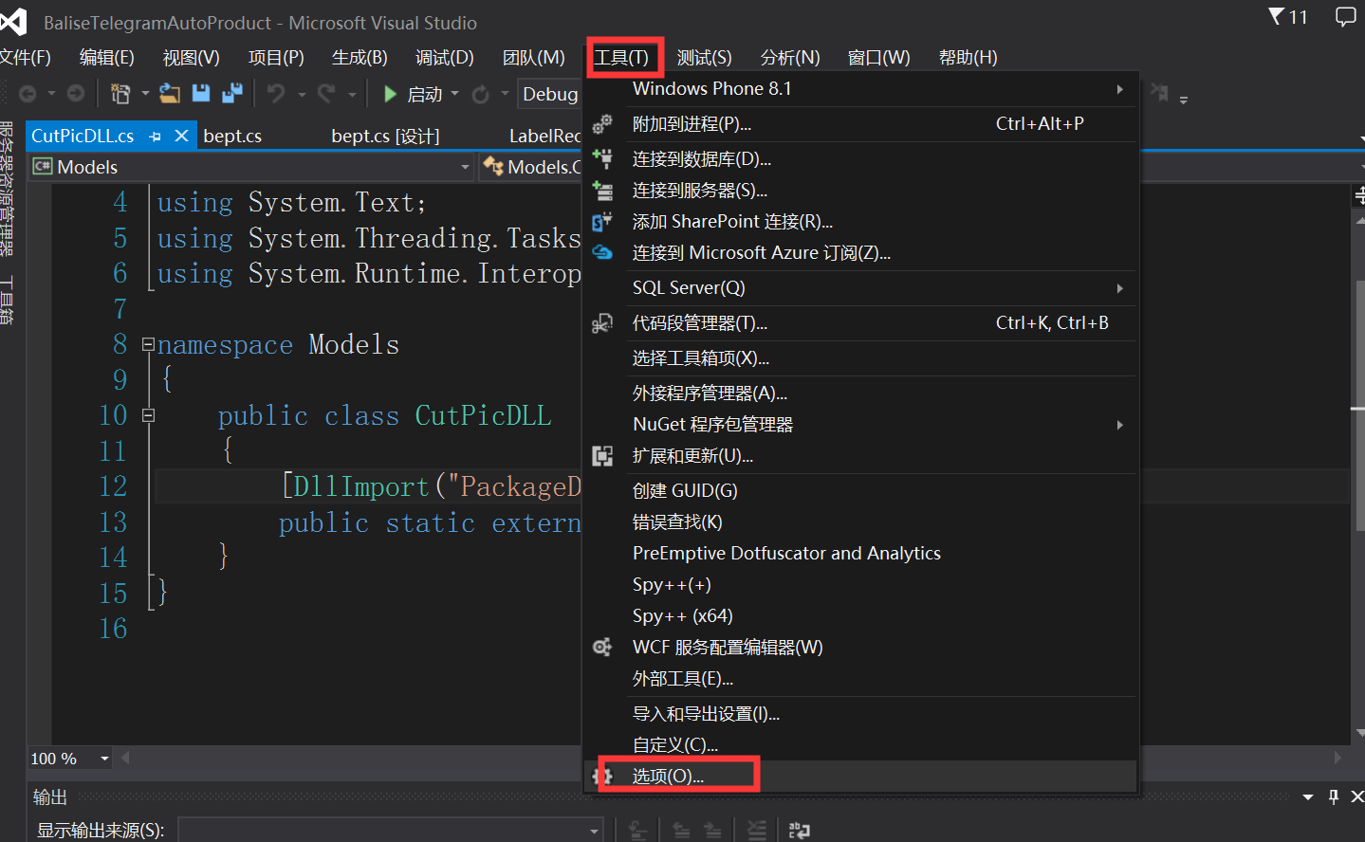Open the 测试(S) menu
The image size is (1365, 842).
pos(704,57)
